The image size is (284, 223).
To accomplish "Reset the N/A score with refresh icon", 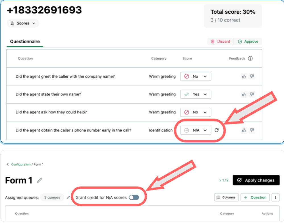I will coord(217,130).
